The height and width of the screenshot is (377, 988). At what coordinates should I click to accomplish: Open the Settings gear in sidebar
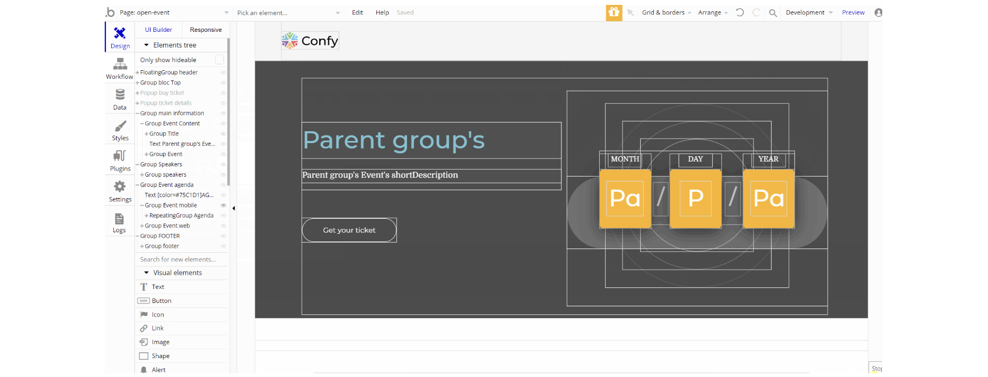120,191
